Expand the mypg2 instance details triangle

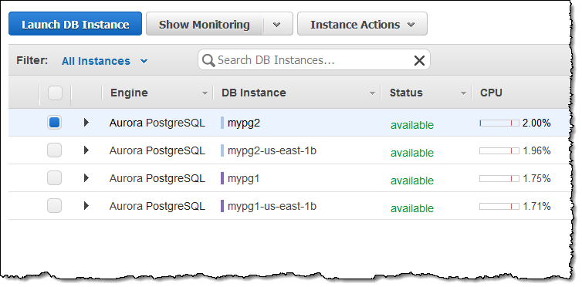86,122
